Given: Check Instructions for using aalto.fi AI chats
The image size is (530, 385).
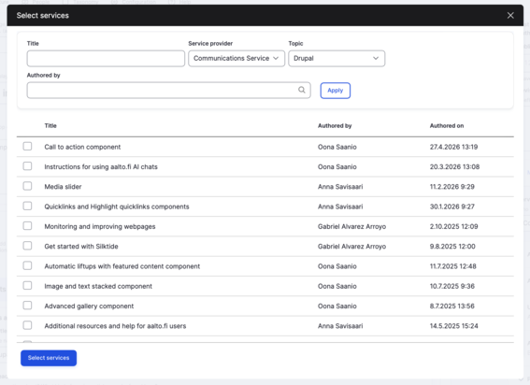Looking at the screenshot, I should pos(27,166).
